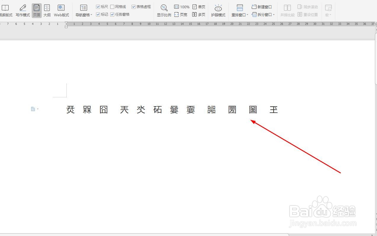The height and width of the screenshot is (236, 377).
Task: Enable eye protection mode (护眼模式)
Action: [218, 11]
